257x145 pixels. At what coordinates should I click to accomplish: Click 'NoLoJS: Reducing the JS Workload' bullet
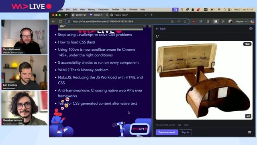[x=100, y=80]
